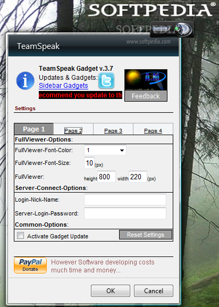The width and height of the screenshot is (219, 307).
Task: Click the blue information icon
Action: coord(26,81)
